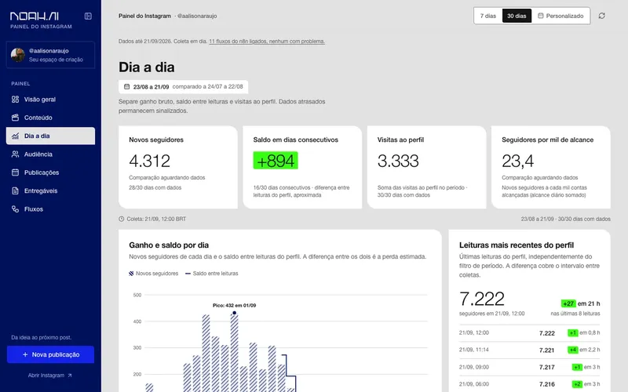Click the Entregáveis document icon
Viewport: 628px width, 392px height.
pyautogui.click(x=15, y=191)
